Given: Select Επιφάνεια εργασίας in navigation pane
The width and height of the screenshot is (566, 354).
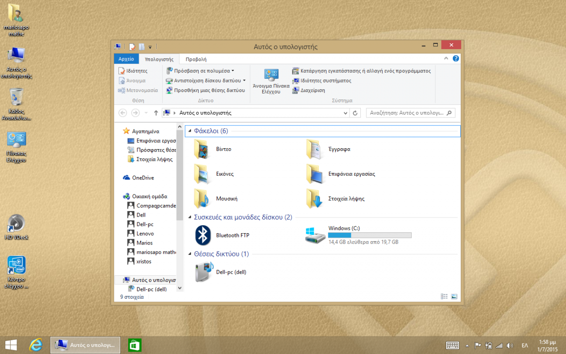Looking at the screenshot, I should coord(151,141).
